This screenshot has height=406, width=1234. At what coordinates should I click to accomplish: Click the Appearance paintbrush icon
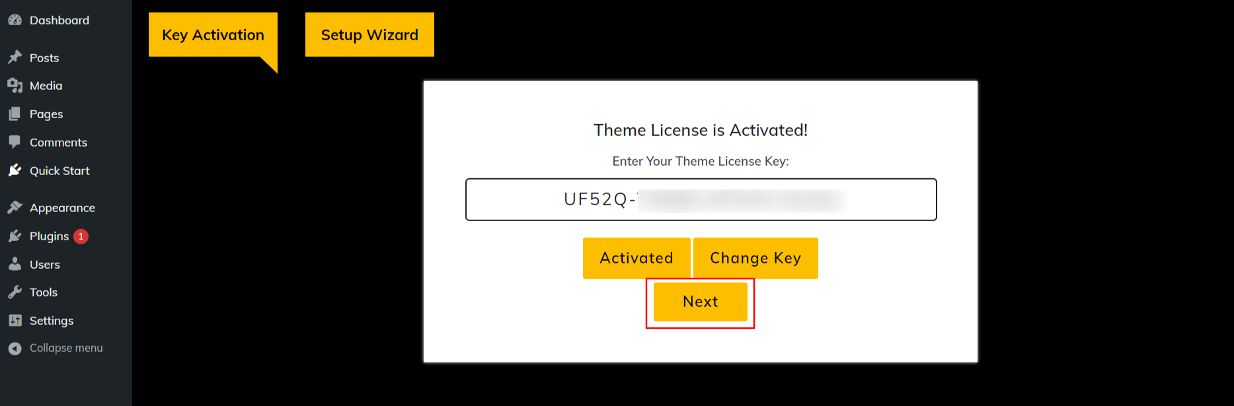tap(15, 207)
